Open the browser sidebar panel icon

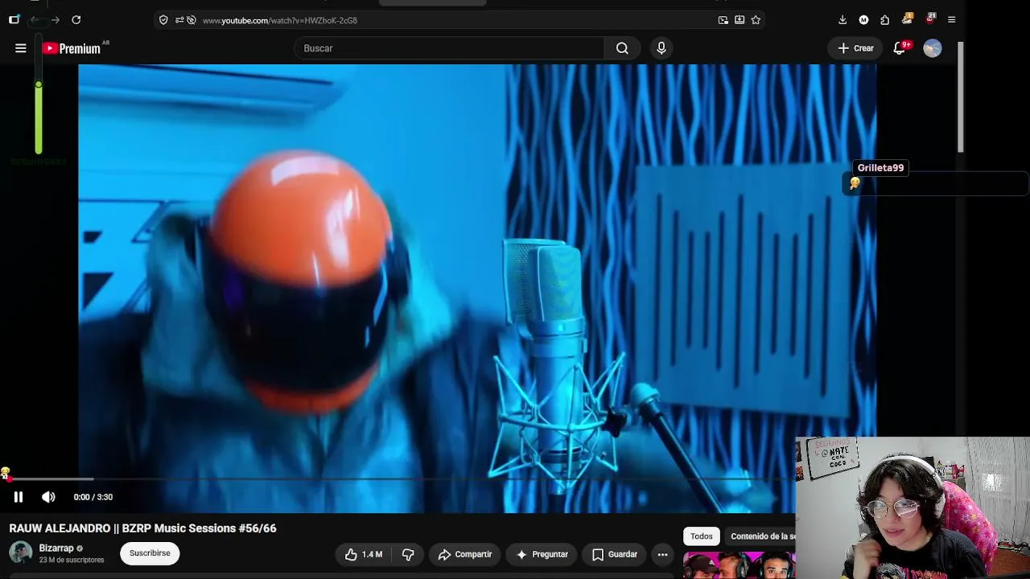pyautogui.click(x=14, y=20)
